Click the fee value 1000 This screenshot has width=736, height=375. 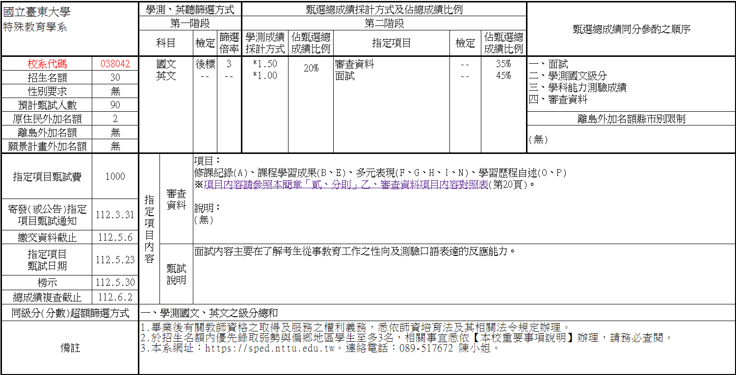[x=115, y=176]
